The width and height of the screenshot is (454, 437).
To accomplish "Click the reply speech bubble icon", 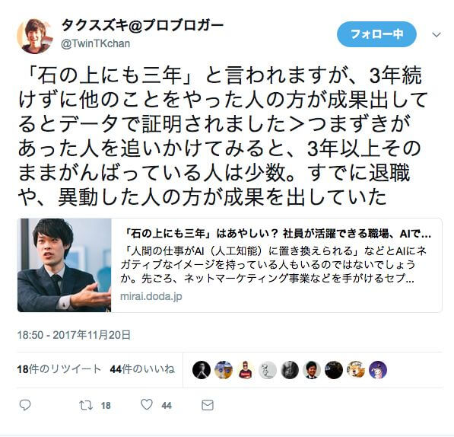I will tap(25, 405).
